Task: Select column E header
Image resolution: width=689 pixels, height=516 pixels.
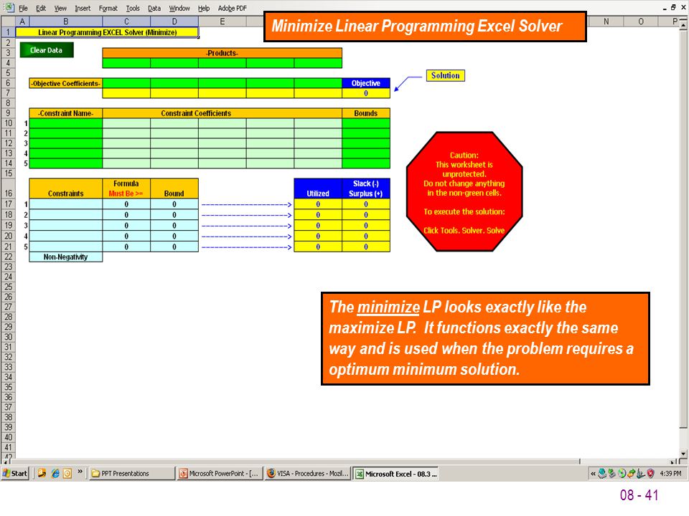Action: coord(222,21)
